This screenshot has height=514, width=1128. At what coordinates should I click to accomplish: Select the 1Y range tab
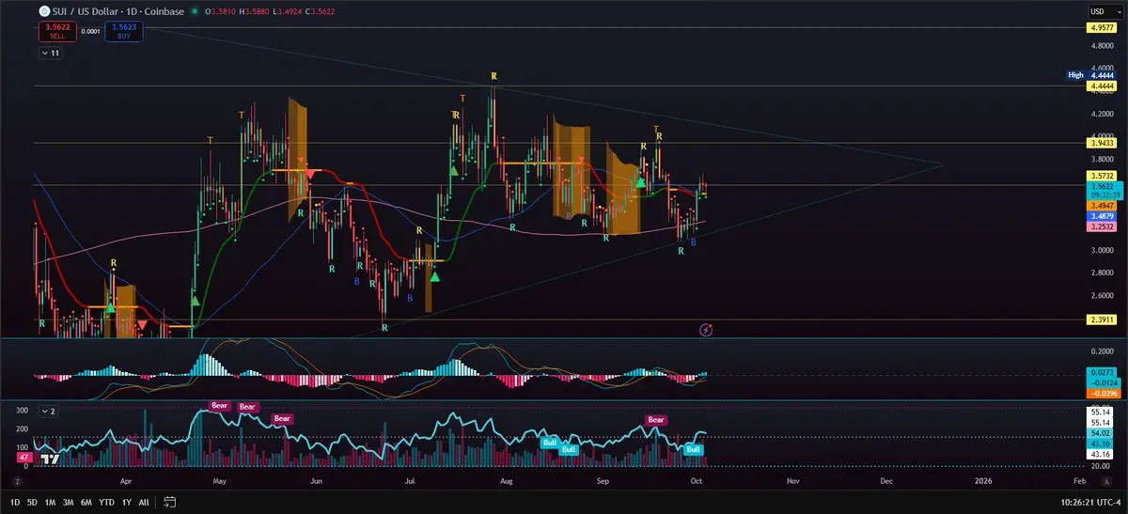127,502
